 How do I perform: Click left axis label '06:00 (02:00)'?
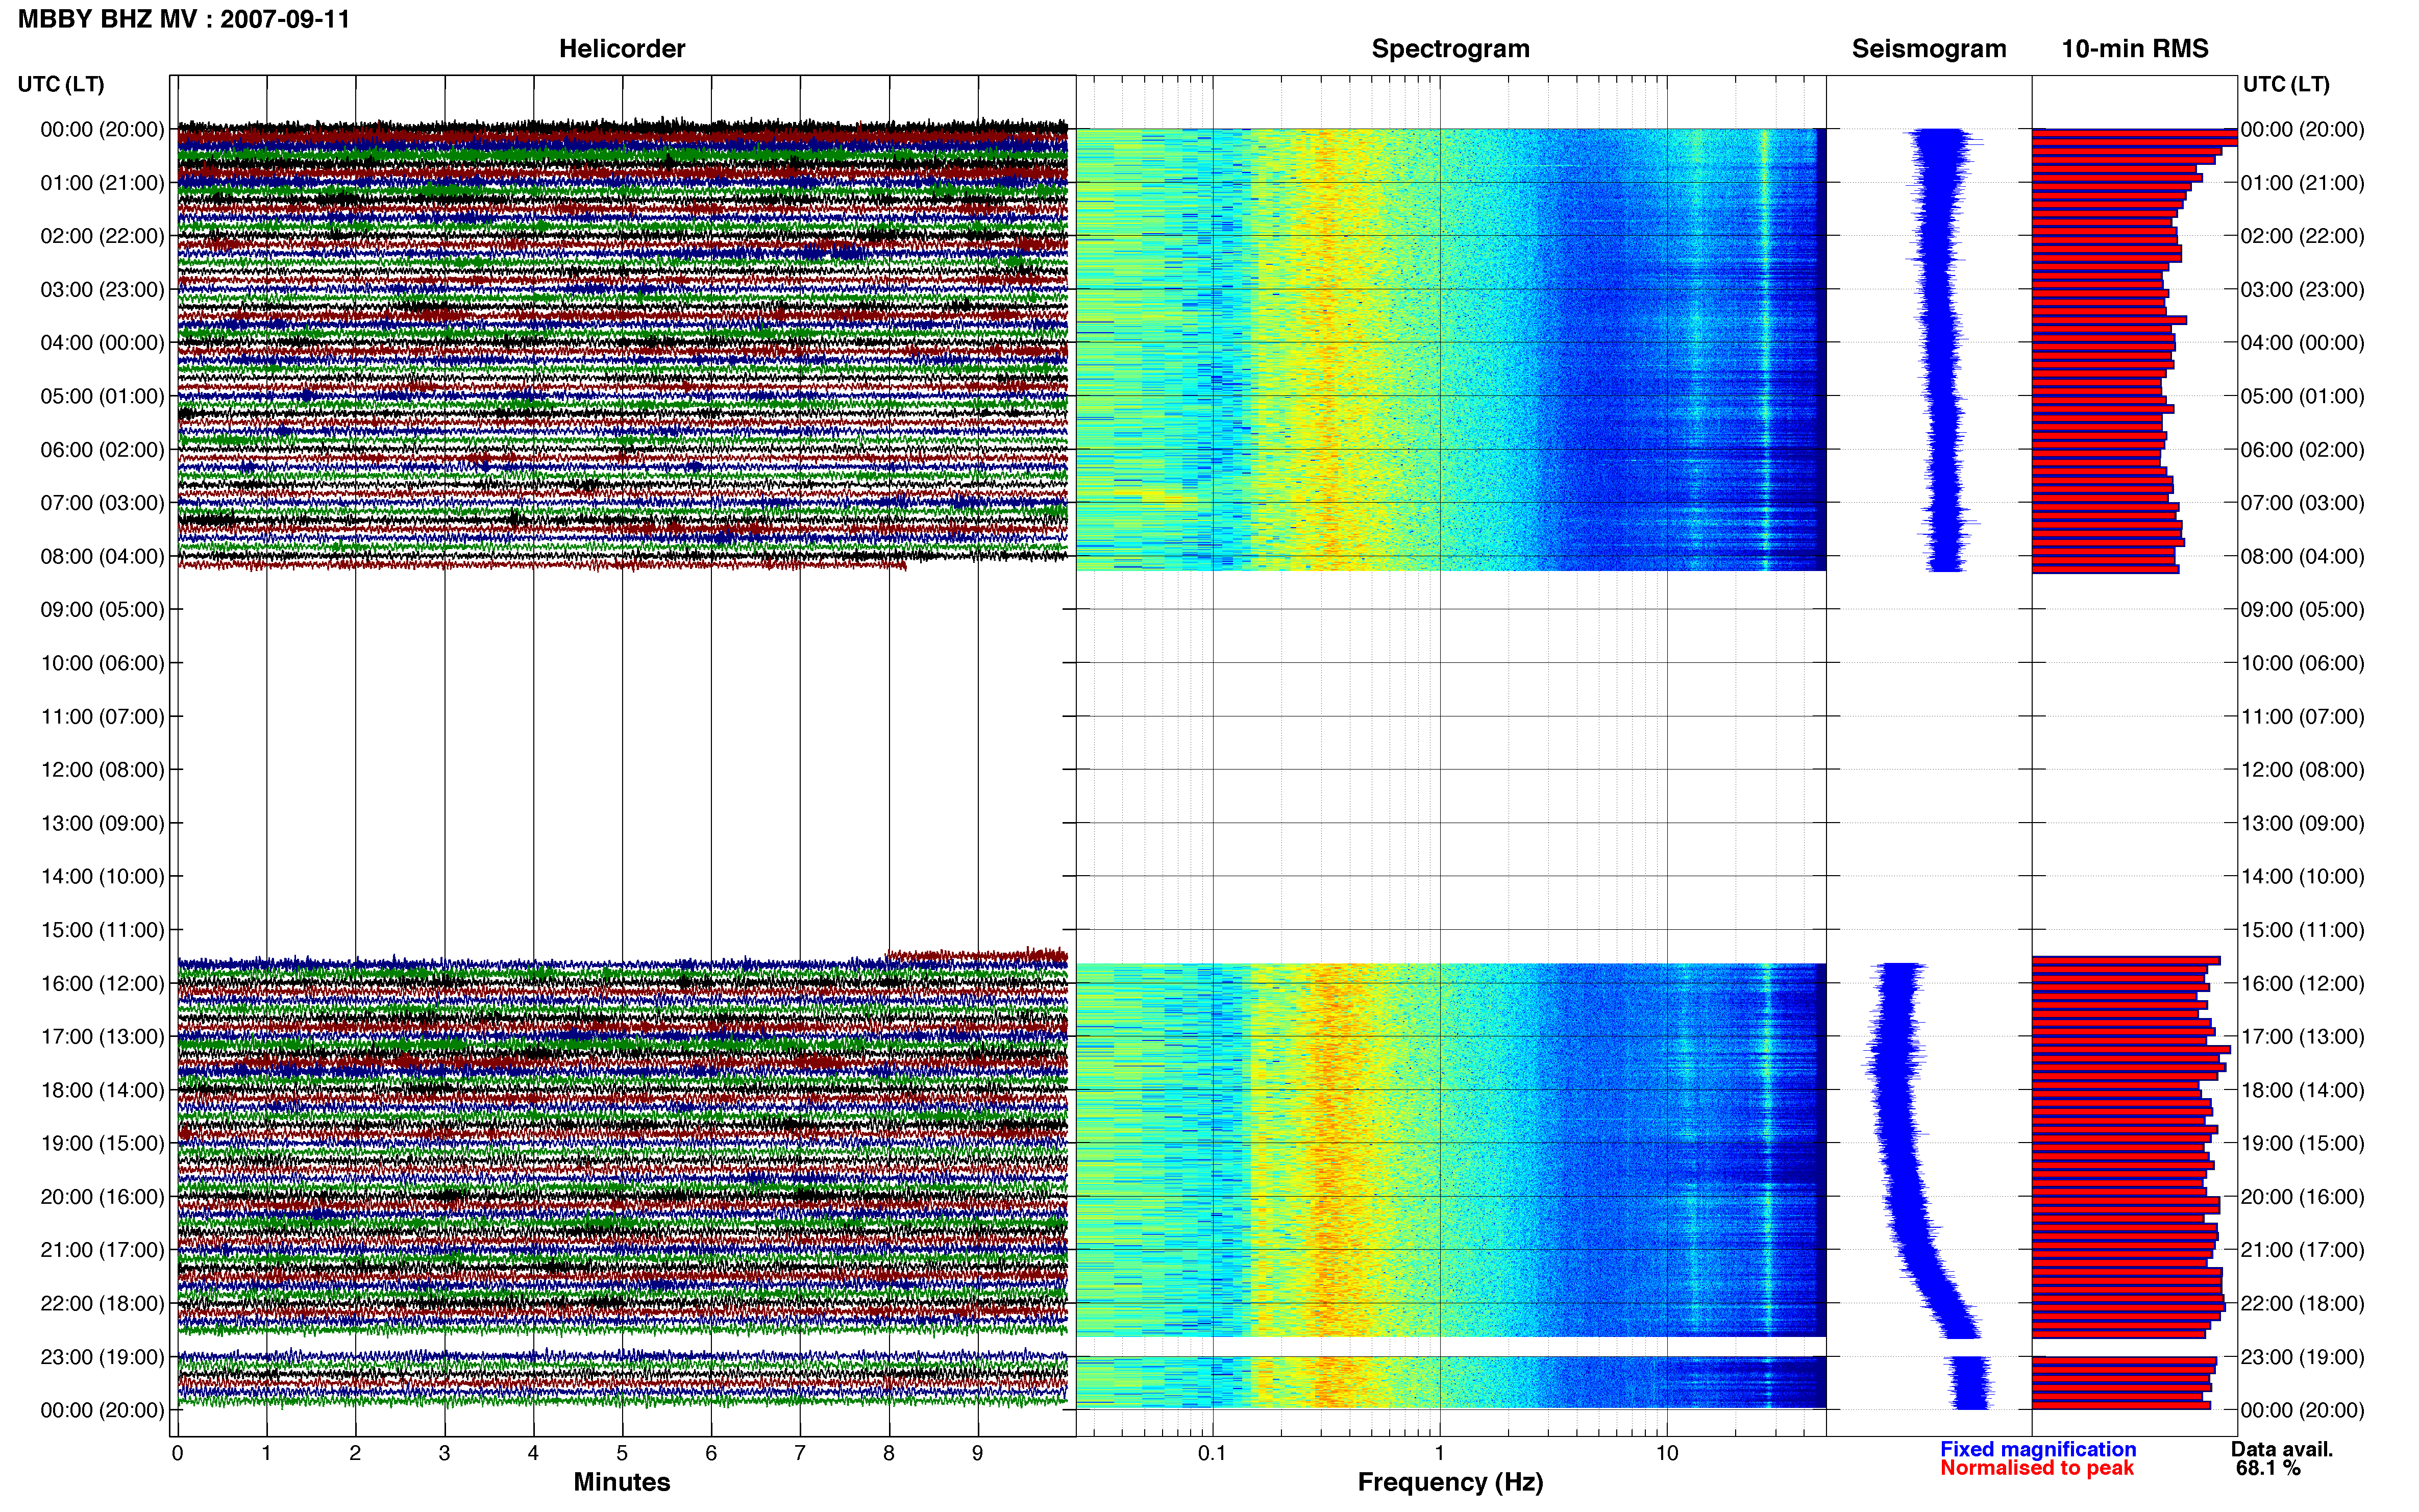[x=102, y=450]
